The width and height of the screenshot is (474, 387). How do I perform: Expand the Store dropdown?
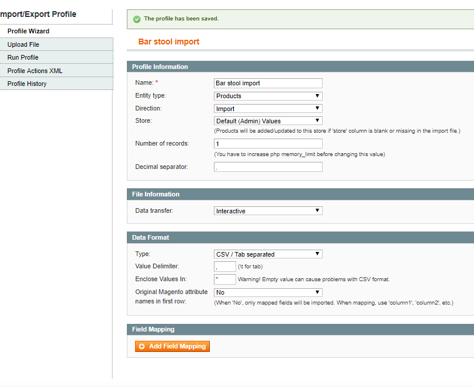tap(268, 121)
